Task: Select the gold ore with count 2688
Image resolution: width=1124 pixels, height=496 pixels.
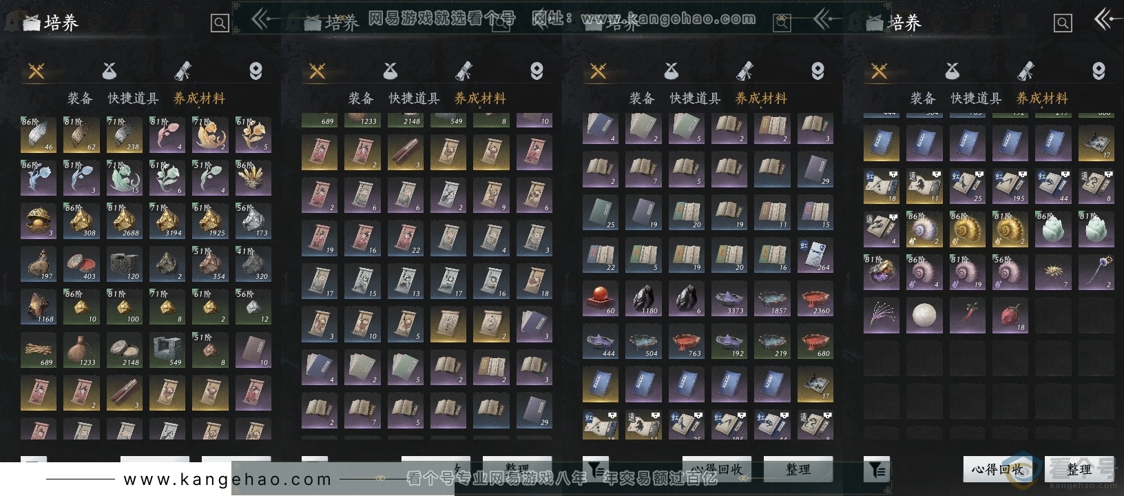Action: (x=124, y=220)
